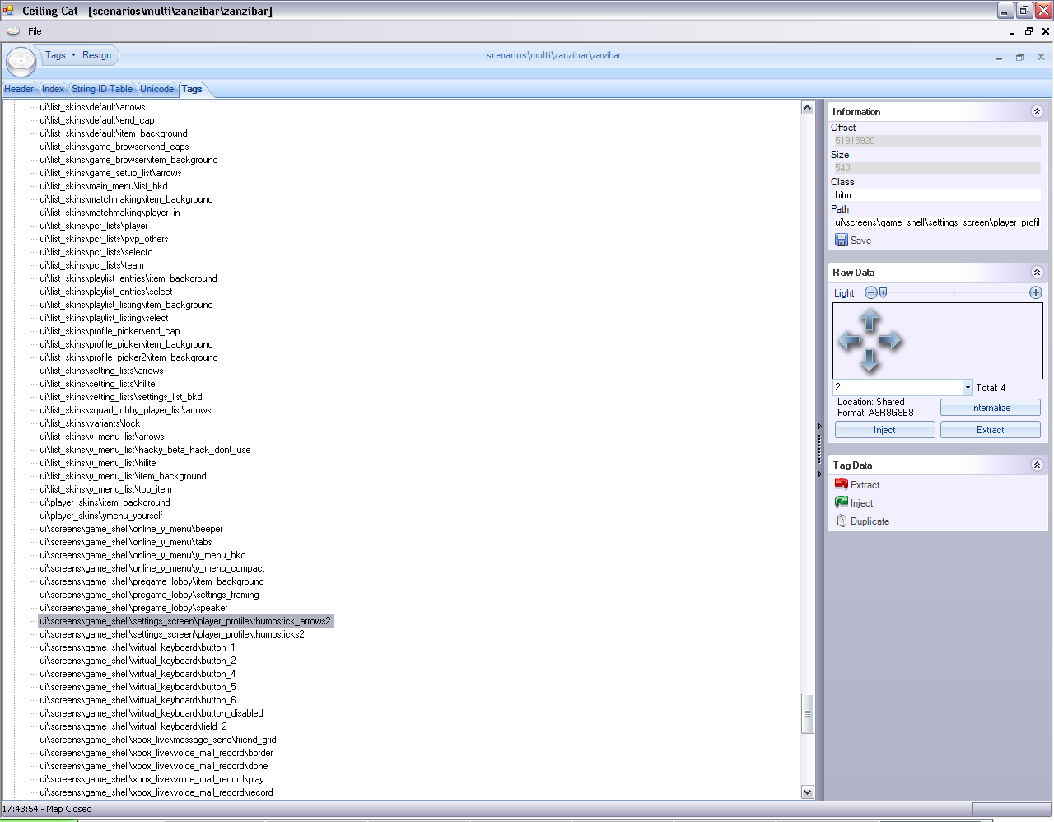Click the small disc icon beside File
This screenshot has width=1054, height=822.
13,31
